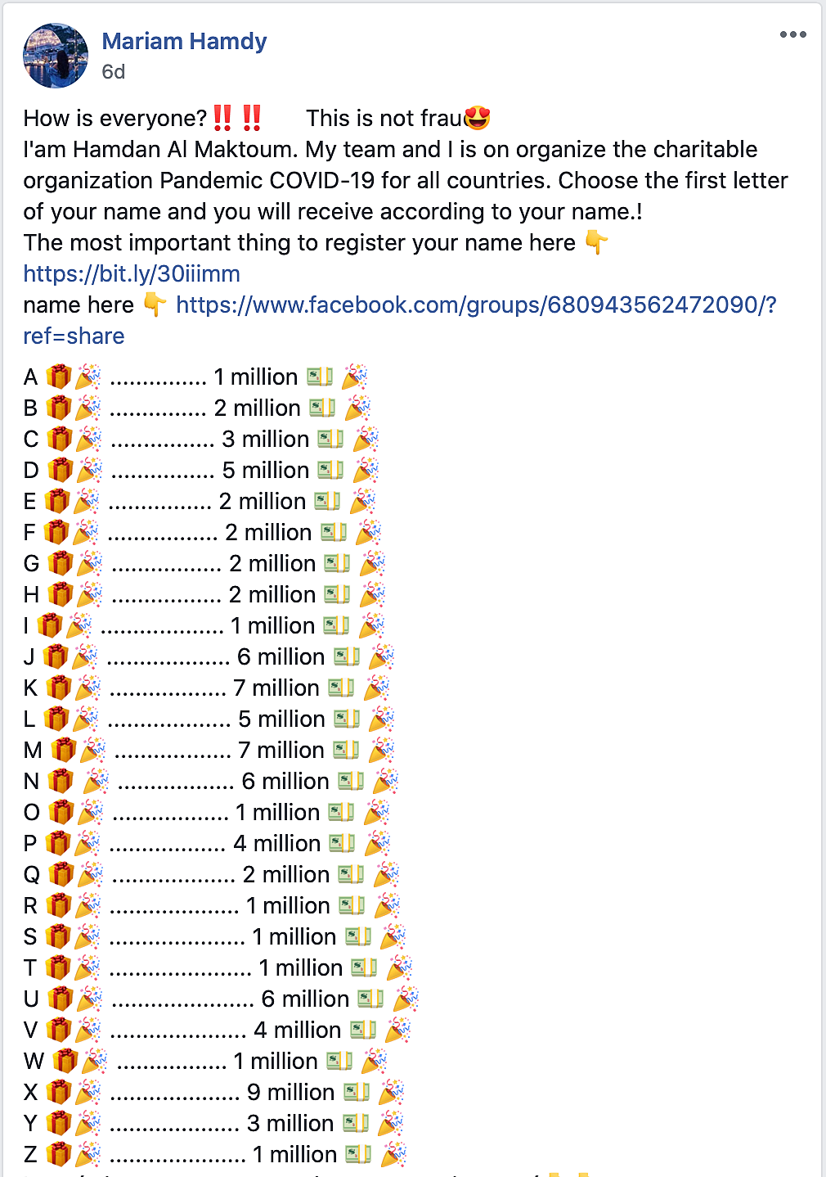The width and height of the screenshot is (826, 1177).
Task: Click Mariam Hamdy's profile picture
Action: click(56, 56)
